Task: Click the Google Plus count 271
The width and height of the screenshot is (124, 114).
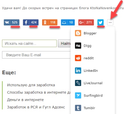Action: tap(89, 22)
